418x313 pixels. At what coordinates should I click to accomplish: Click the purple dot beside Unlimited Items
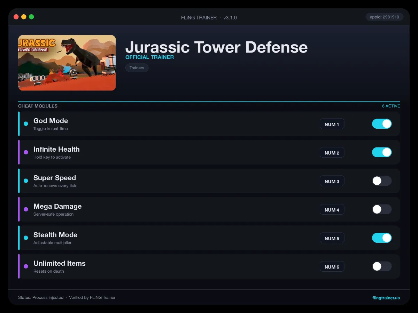(x=26, y=266)
